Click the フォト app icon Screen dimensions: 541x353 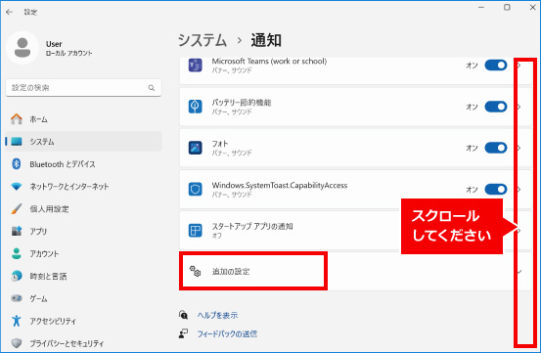coord(196,148)
